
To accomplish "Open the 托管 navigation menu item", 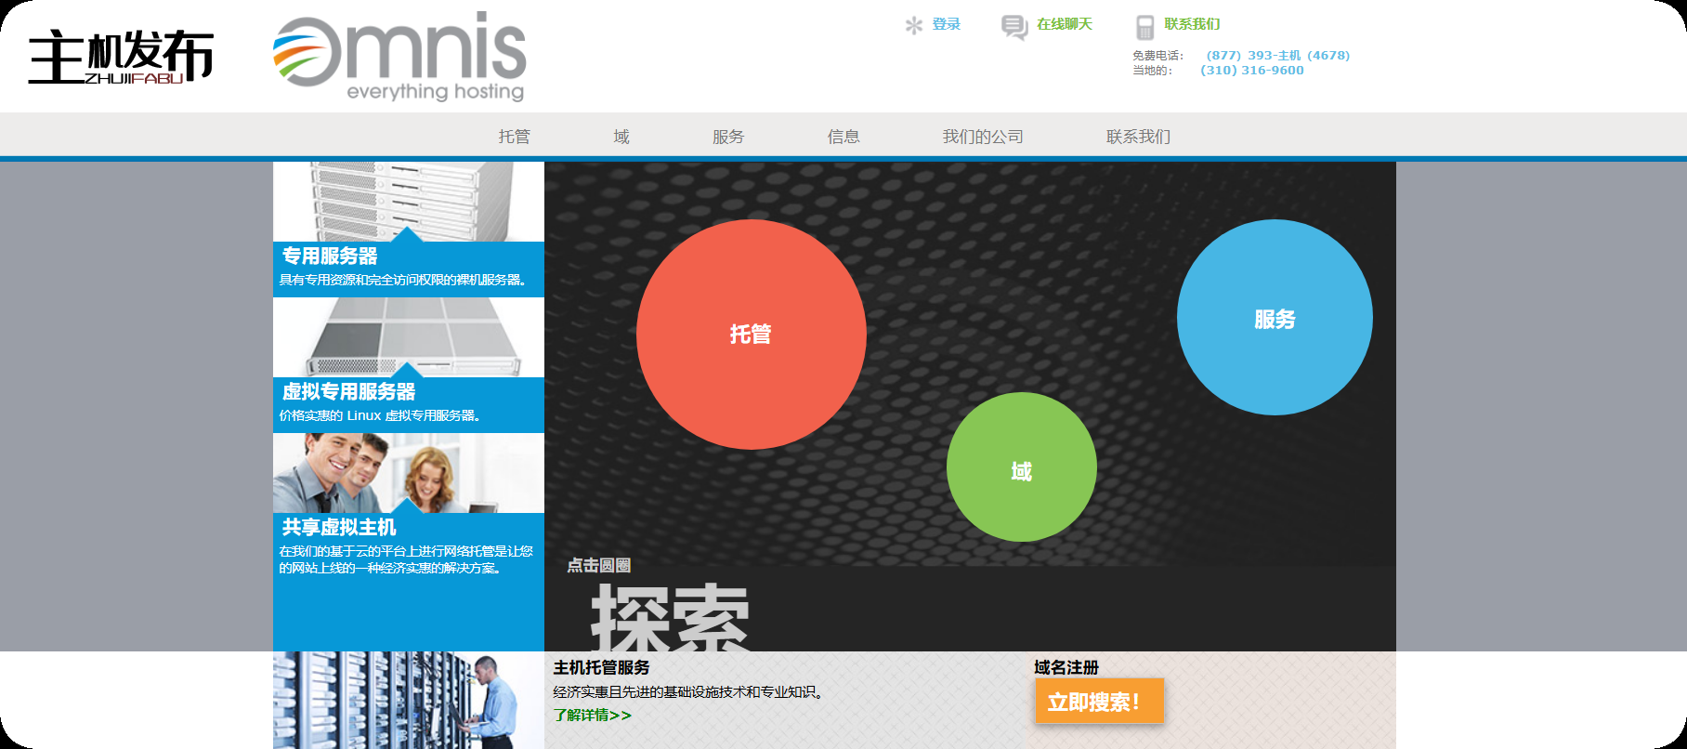I will point(514,137).
